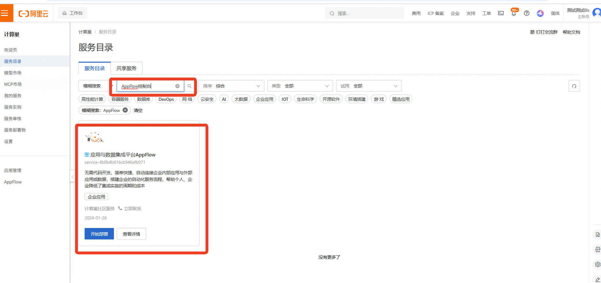Open the notifications bell

tap(514, 13)
